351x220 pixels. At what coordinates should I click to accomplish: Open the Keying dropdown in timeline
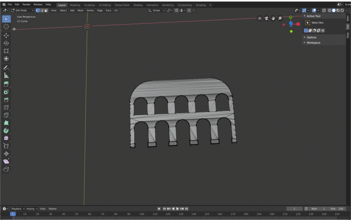pyautogui.click(x=32, y=209)
